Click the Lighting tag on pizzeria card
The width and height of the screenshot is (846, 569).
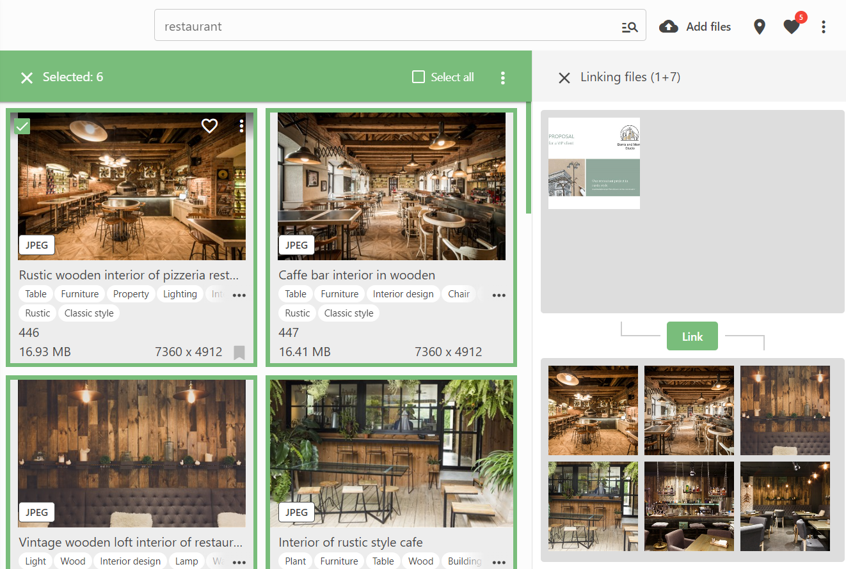pyautogui.click(x=180, y=294)
